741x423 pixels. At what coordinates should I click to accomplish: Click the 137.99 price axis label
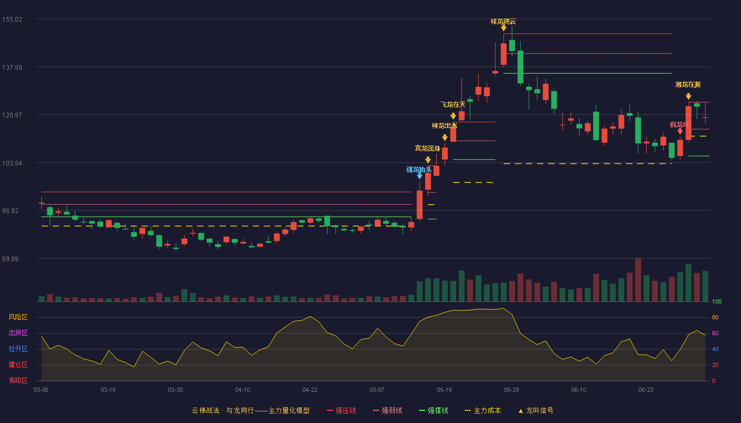[x=12, y=67]
